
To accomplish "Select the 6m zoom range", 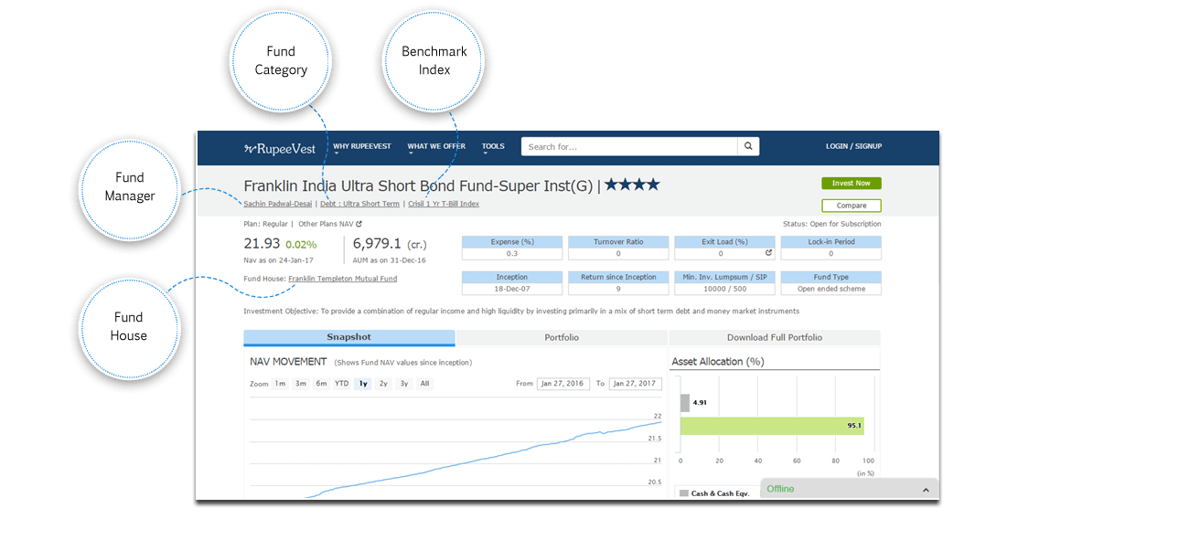I will (x=321, y=384).
